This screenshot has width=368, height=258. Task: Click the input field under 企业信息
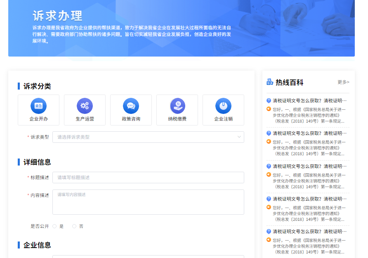[x=148, y=256]
